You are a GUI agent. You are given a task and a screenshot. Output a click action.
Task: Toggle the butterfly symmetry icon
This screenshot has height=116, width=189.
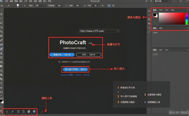[x=113, y=6]
